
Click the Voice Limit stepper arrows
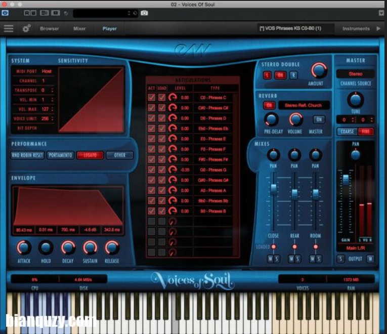point(52,119)
